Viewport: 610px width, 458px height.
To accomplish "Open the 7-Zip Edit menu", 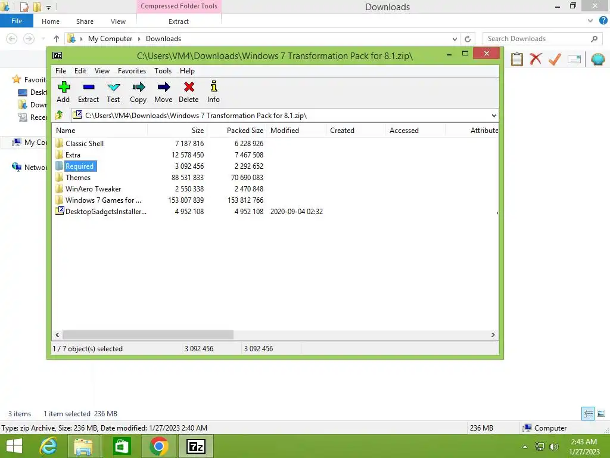I will pyautogui.click(x=80, y=71).
